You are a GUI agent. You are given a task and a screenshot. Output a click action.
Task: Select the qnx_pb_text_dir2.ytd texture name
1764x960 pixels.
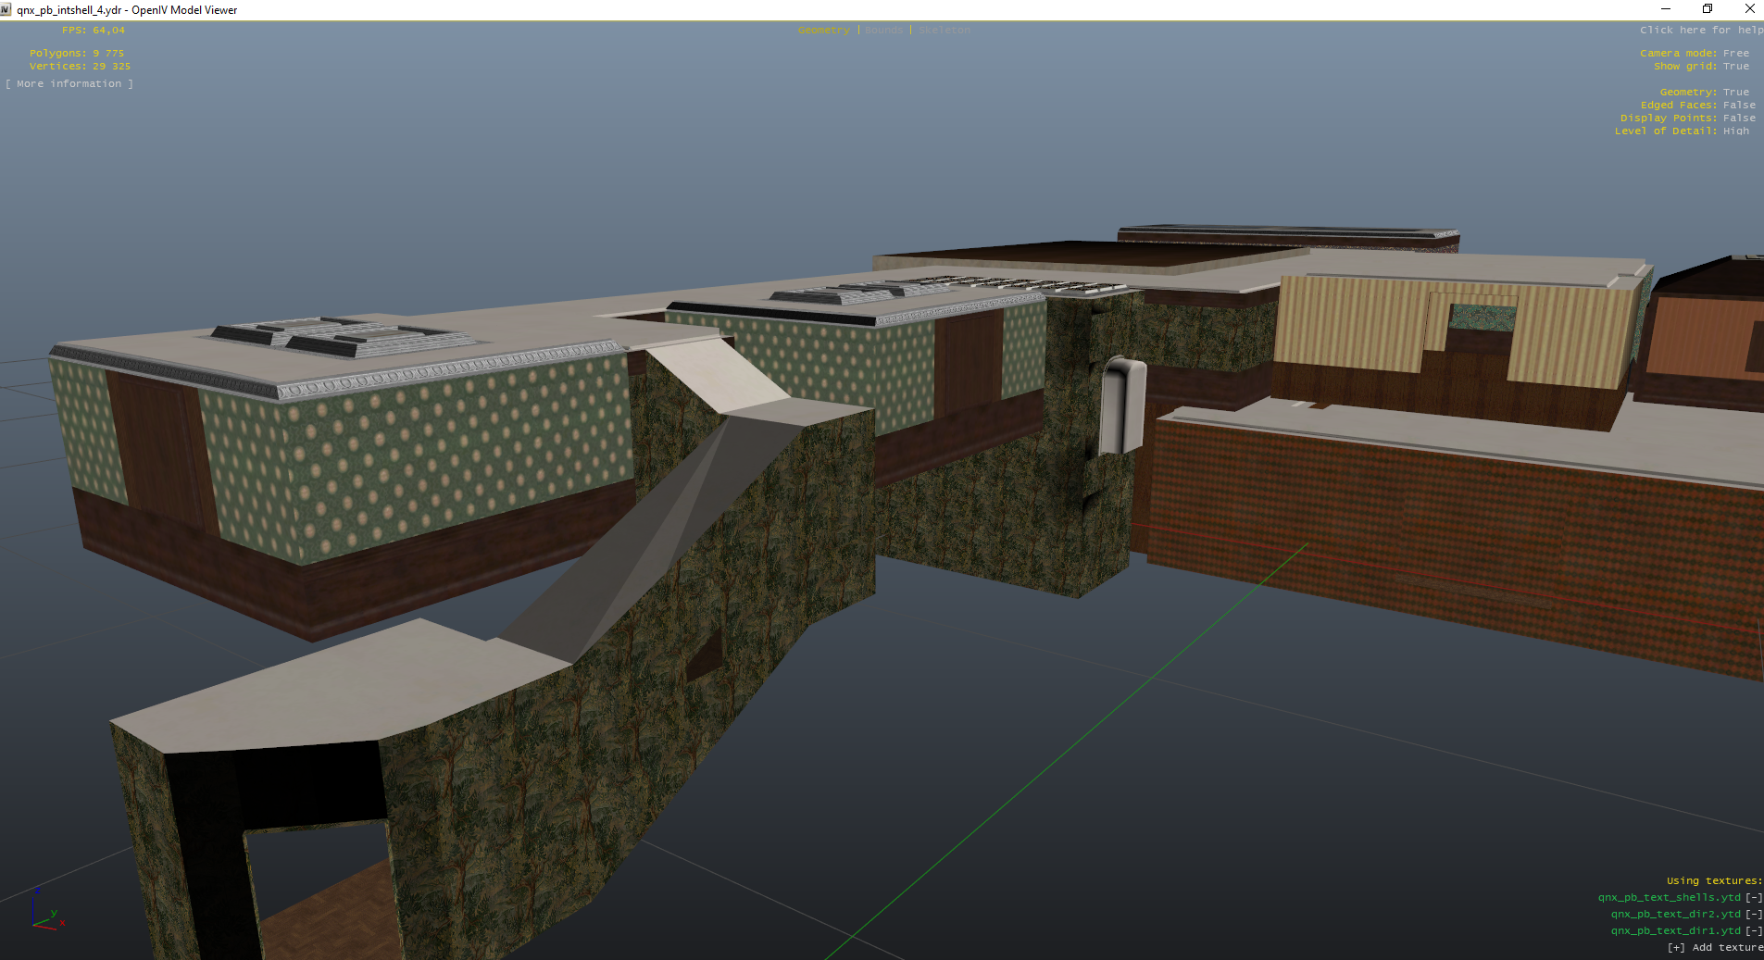coord(1676,915)
